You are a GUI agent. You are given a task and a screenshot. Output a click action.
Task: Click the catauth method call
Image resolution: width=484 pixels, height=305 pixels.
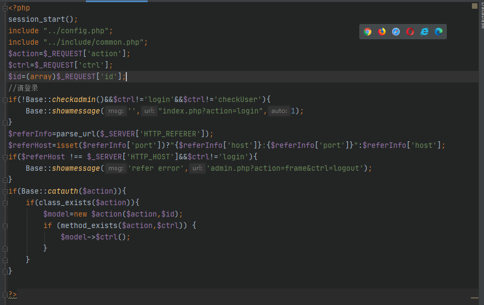[x=63, y=192]
